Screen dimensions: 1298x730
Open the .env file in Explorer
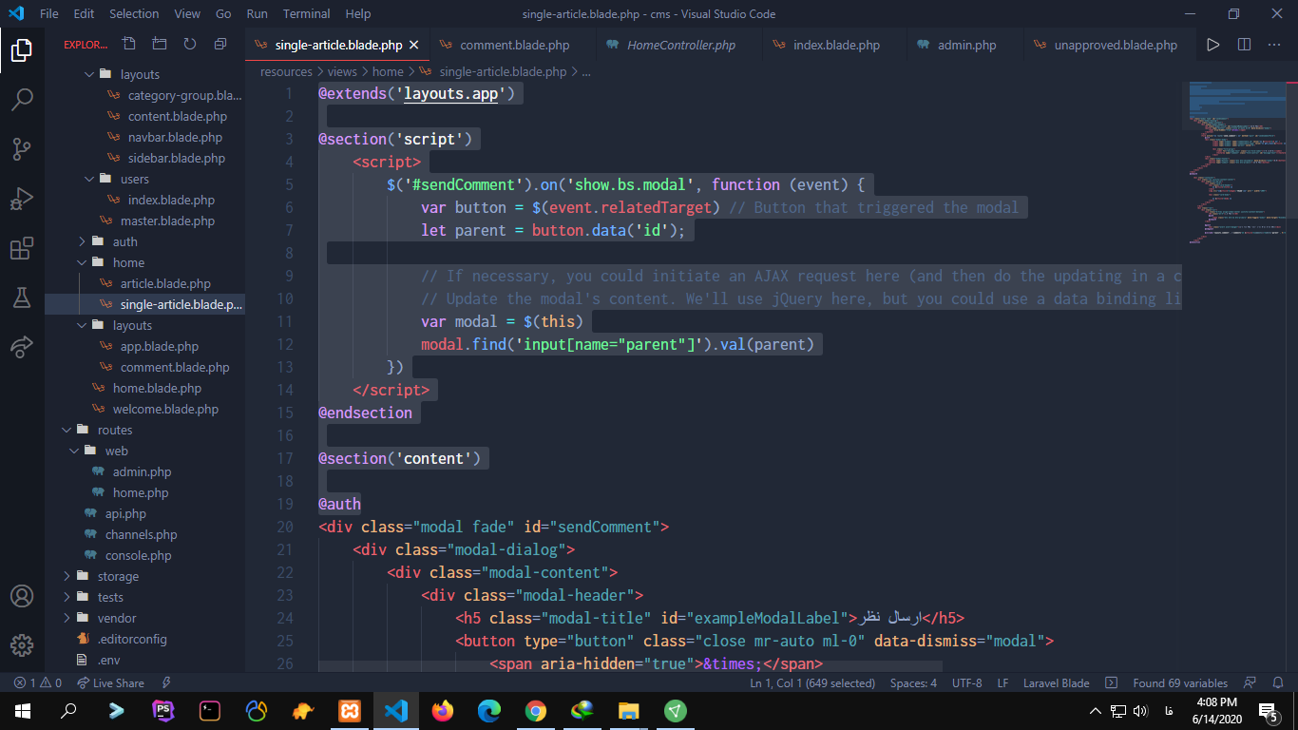coord(108,660)
